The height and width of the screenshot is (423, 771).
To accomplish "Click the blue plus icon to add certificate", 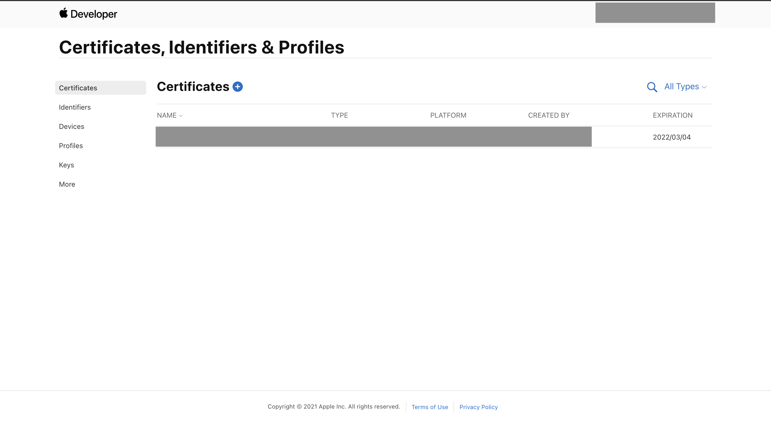I will point(237,87).
